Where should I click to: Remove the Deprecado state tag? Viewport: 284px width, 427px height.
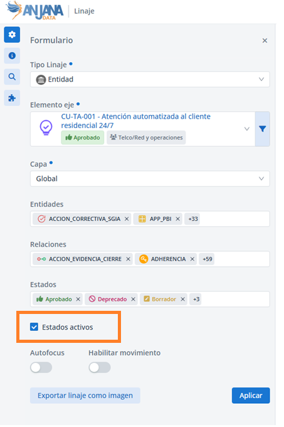tap(133, 300)
